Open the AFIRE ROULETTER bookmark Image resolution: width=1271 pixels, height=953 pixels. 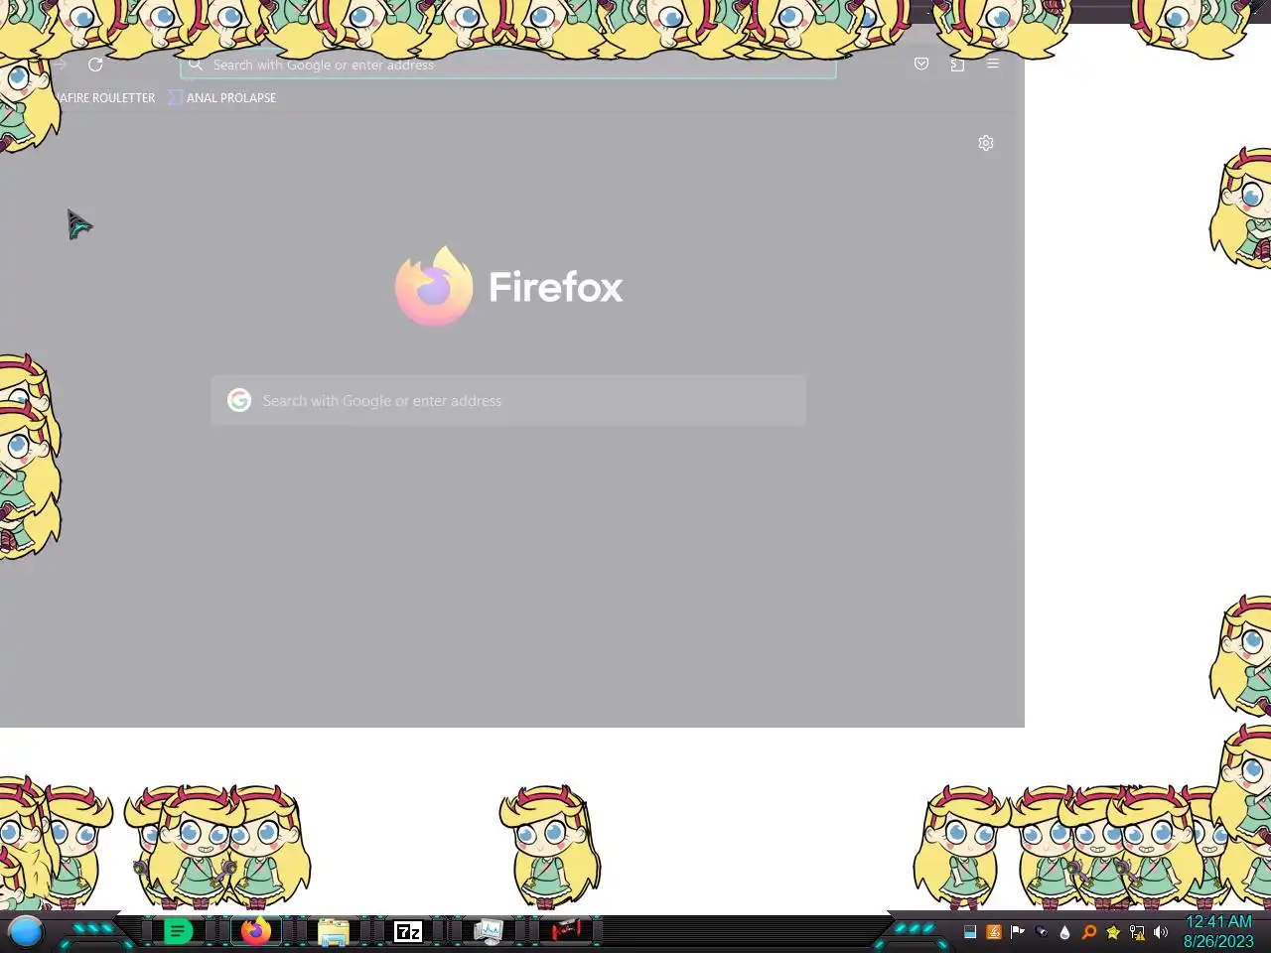[106, 97]
